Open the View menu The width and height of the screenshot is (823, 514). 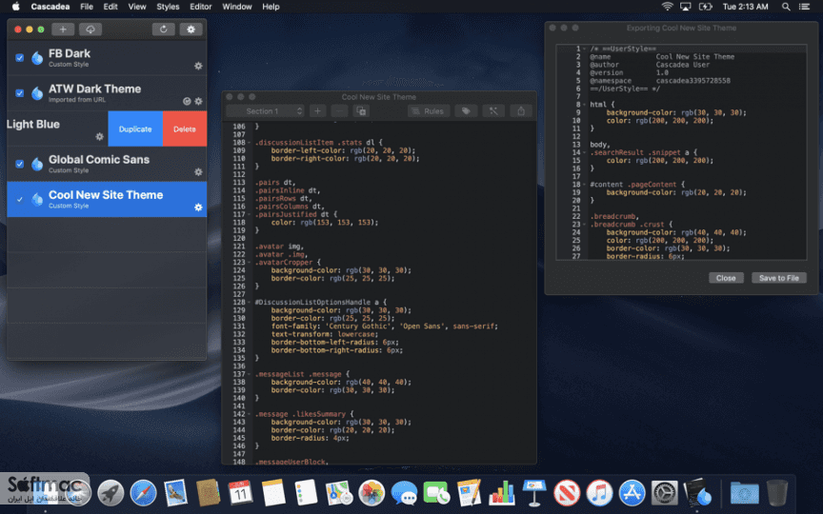click(x=137, y=7)
